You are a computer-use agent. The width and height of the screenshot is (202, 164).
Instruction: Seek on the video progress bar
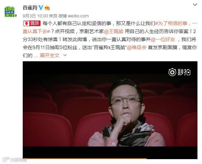110,159
